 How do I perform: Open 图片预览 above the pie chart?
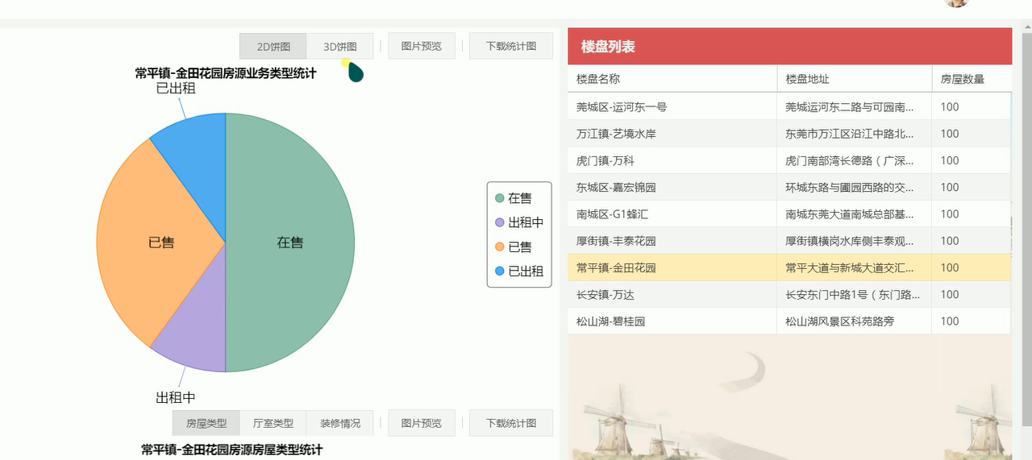tap(422, 46)
